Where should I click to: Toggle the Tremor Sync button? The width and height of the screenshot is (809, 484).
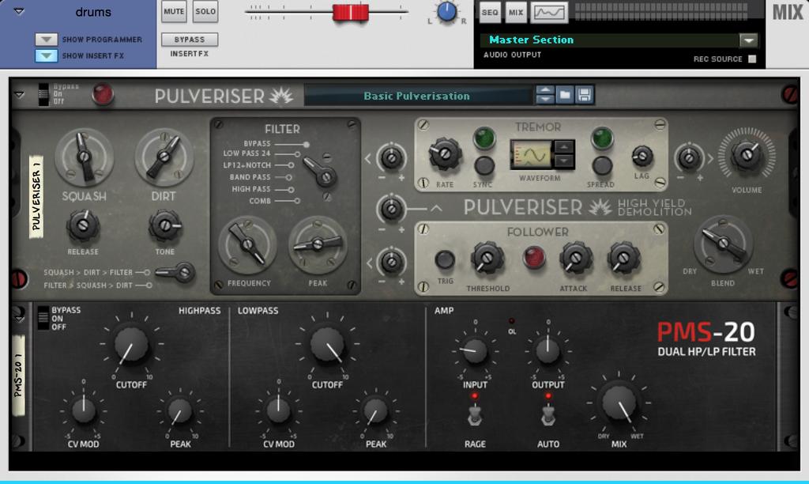[484, 165]
